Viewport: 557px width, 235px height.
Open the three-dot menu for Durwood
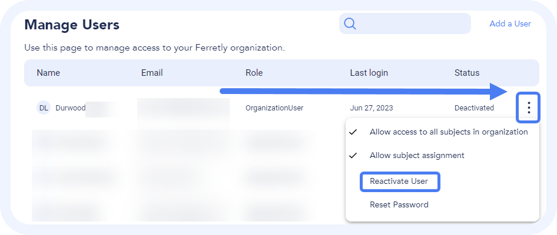pyautogui.click(x=529, y=108)
